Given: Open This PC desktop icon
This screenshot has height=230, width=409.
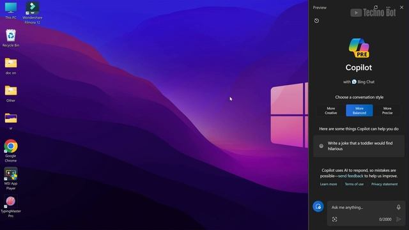Looking at the screenshot, I should (x=11, y=10).
